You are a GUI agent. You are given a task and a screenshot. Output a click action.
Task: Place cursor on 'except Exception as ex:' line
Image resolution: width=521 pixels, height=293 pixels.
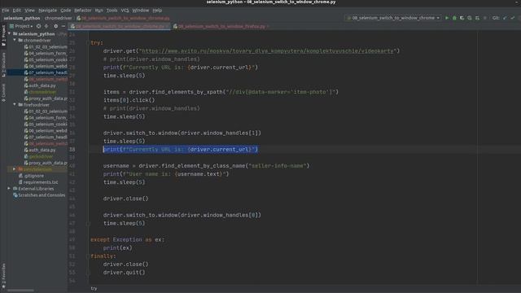(x=127, y=239)
